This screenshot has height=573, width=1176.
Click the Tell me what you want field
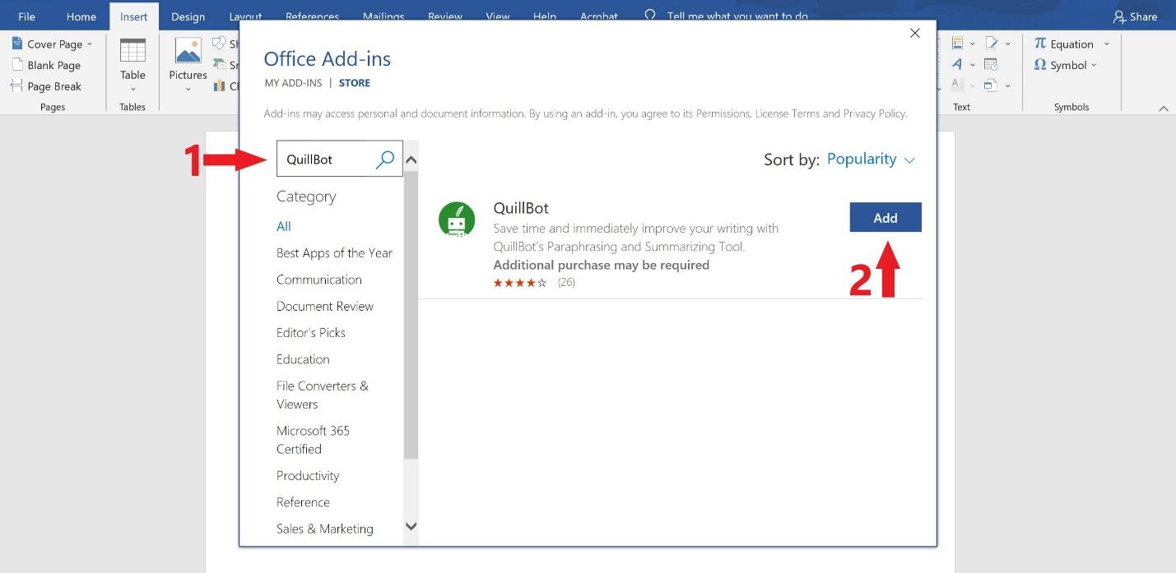pos(737,16)
